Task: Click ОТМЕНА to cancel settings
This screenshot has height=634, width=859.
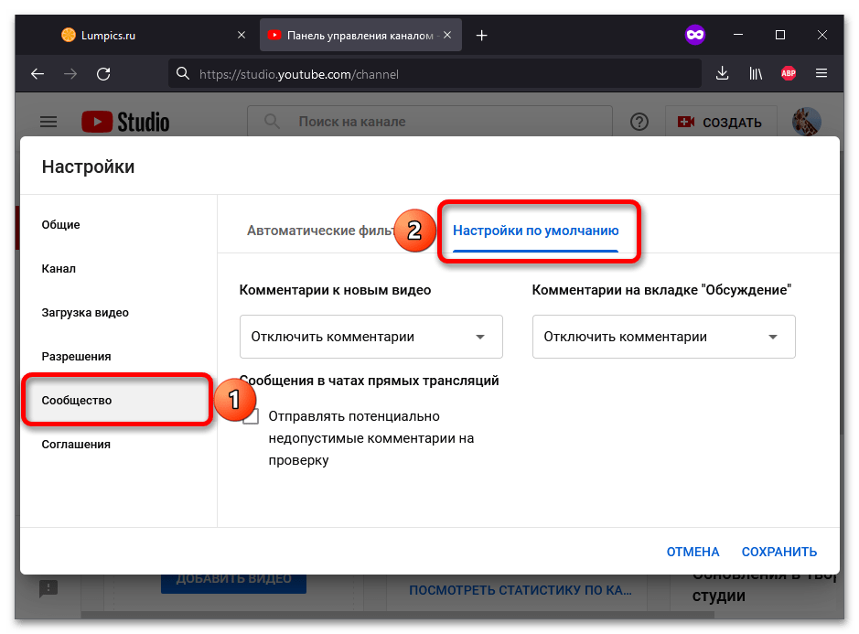Action: (x=693, y=552)
